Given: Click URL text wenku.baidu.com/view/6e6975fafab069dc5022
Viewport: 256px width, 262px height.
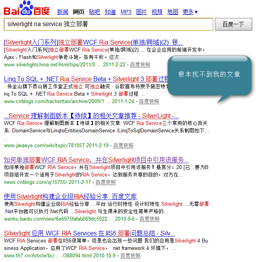Looking at the screenshot, I should coord(55,219).
